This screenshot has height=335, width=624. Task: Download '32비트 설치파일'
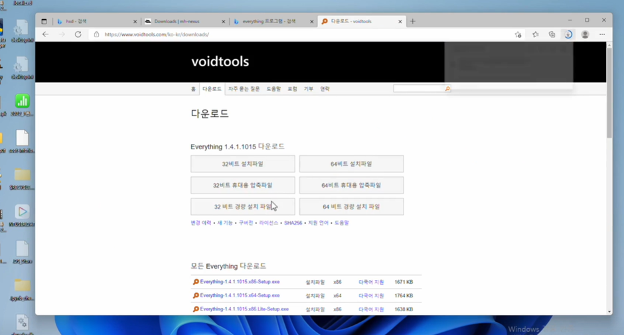[243, 164]
